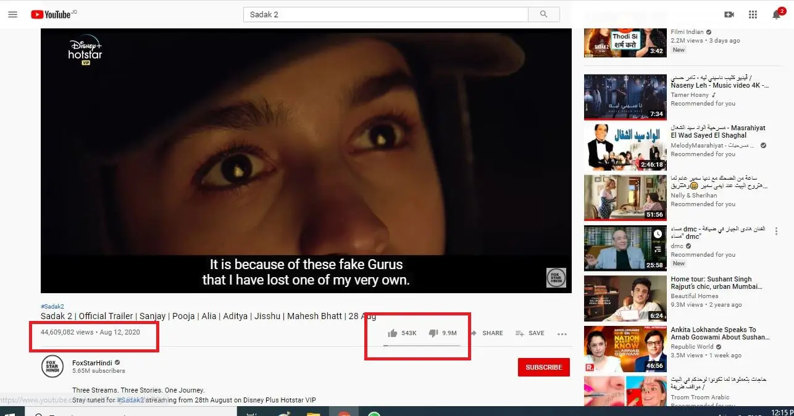Click the MelodyMasrahiyat channel name
Screen dimensions: 794x416
point(714,146)
